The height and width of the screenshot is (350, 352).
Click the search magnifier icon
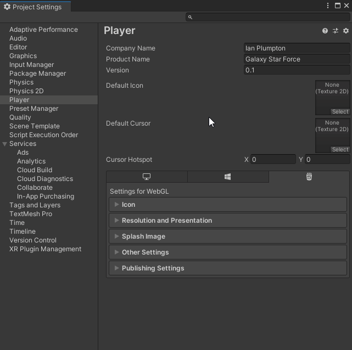[x=190, y=17]
